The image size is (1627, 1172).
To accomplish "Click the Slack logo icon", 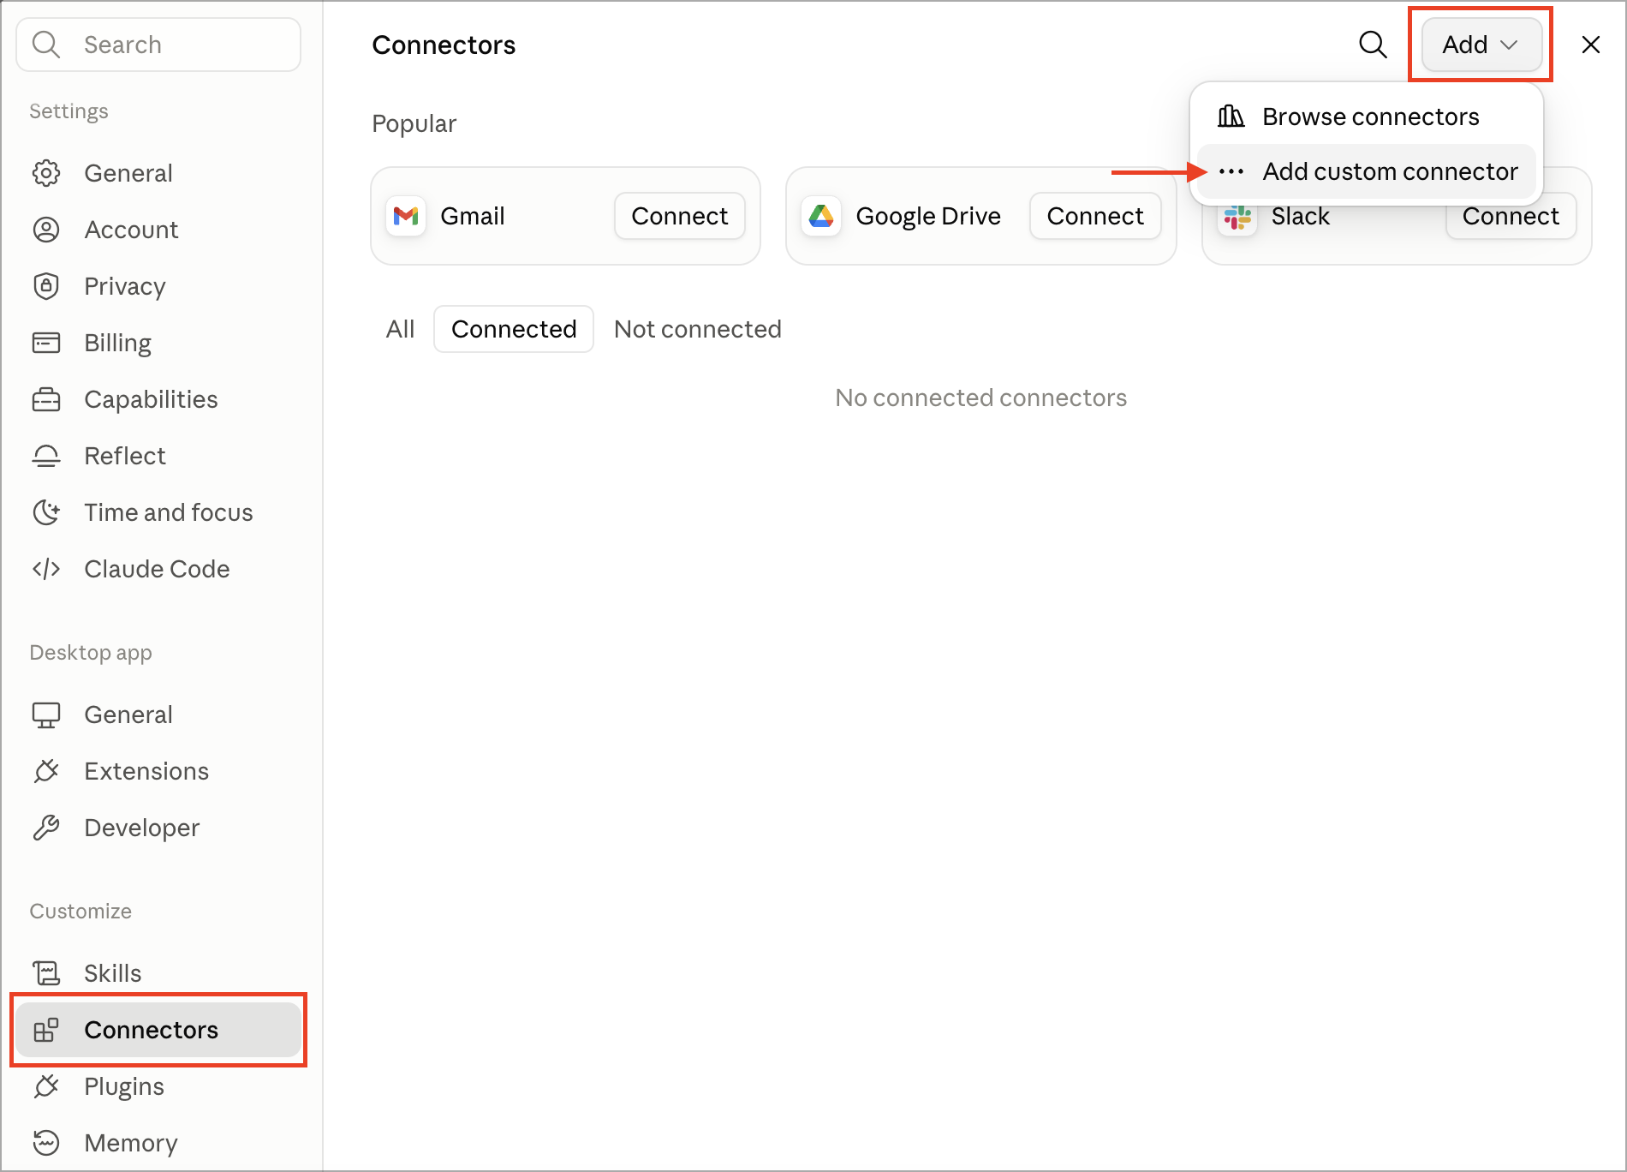I will click(1237, 218).
